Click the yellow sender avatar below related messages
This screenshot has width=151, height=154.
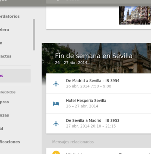pyautogui.click(x=56, y=152)
